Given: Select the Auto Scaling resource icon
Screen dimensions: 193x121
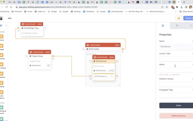Looking at the screenshot, I should (2, 64).
